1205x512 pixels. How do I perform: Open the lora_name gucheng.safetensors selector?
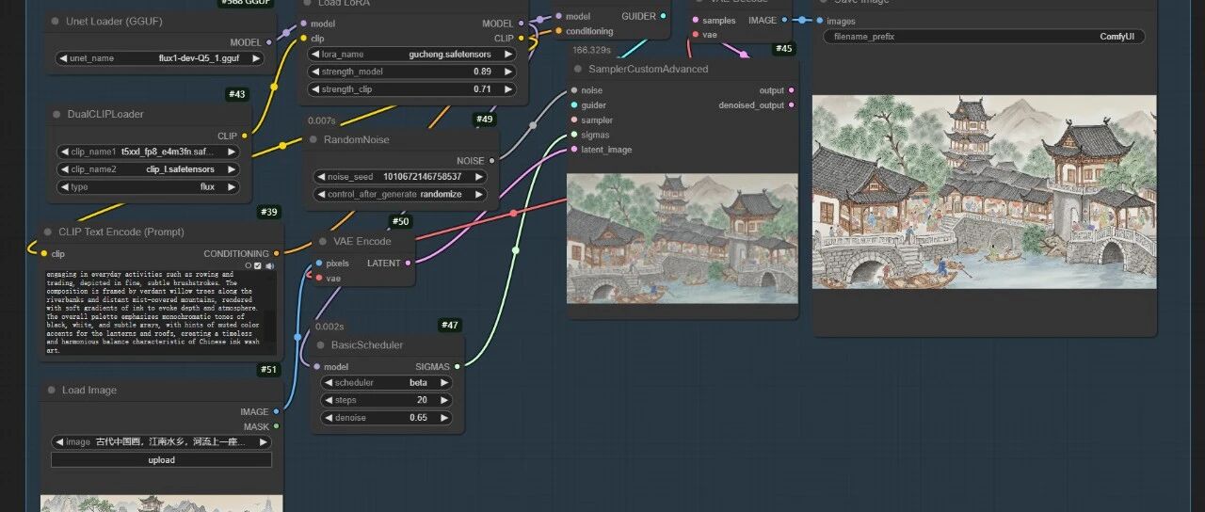pos(412,55)
